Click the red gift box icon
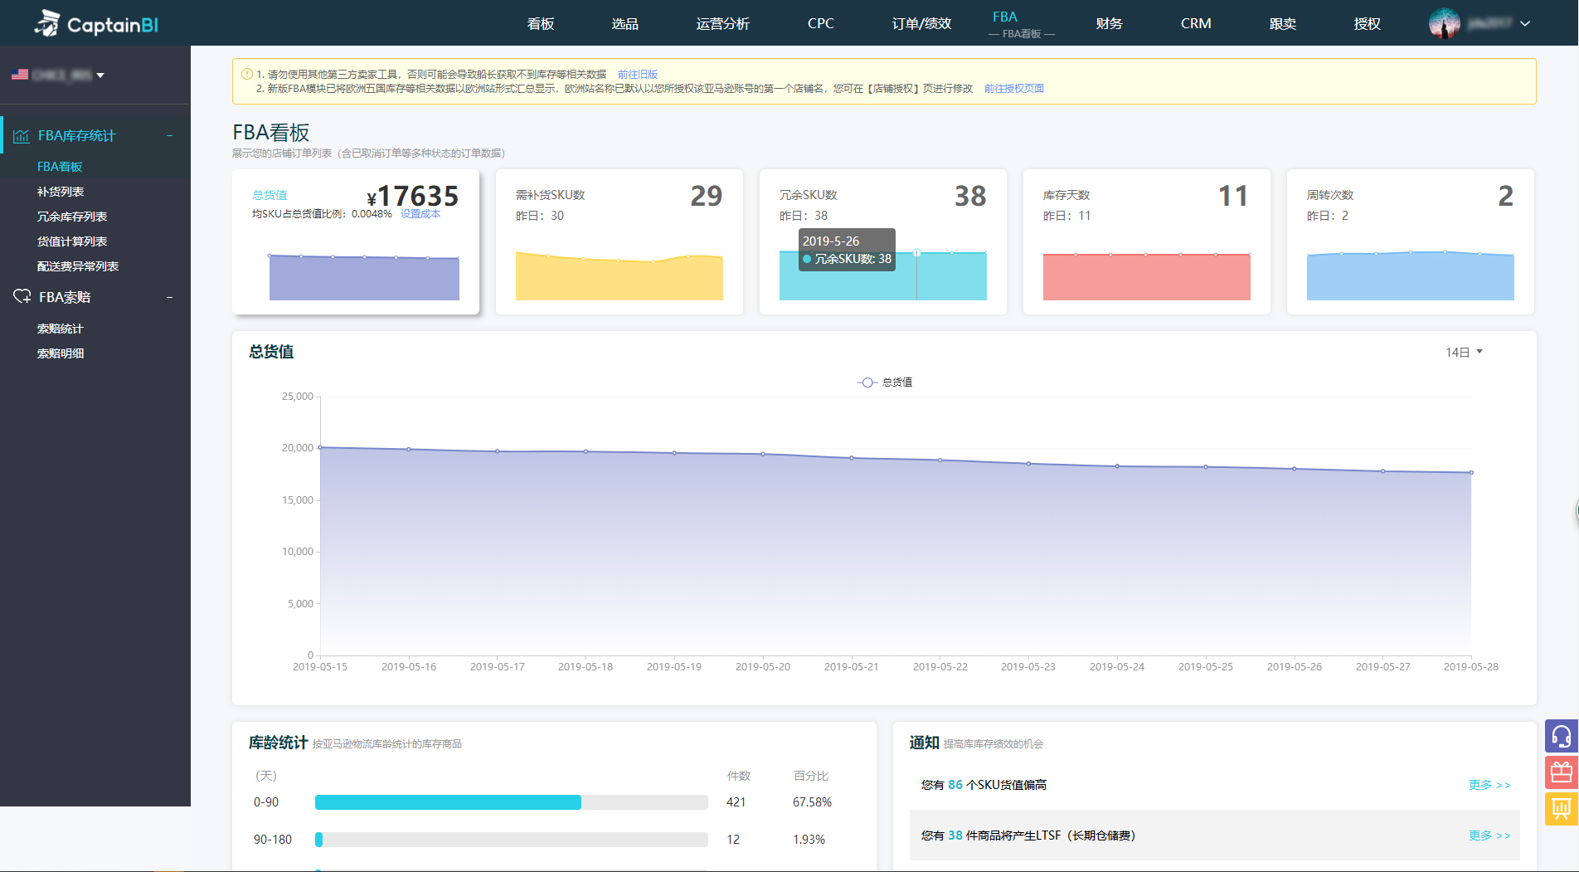1579x872 pixels. (1561, 772)
